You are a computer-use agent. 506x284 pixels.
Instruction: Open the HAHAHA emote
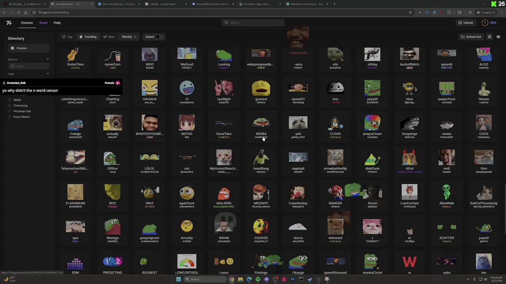149,92
